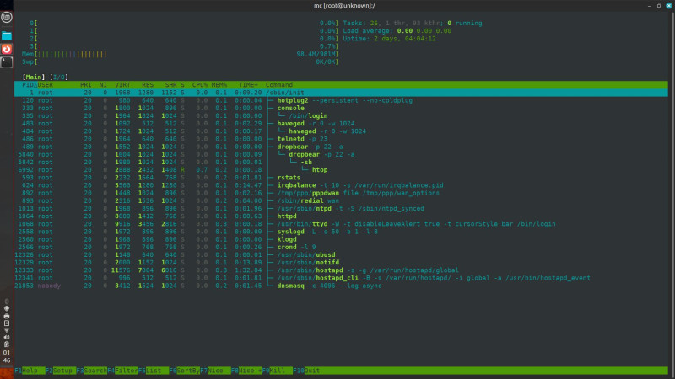
Task: Sort by the MEM% column header
Action: click(219, 85)
